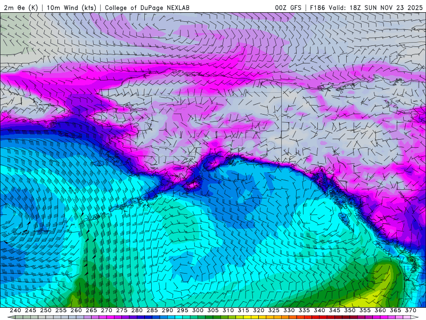Choose the 355 legend value
Viewport: 426px width, 320px height.
[365, 310]
